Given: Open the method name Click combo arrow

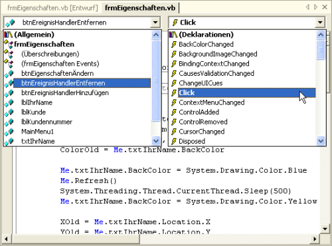Looking at the screenshot, I should click(320, 23).
